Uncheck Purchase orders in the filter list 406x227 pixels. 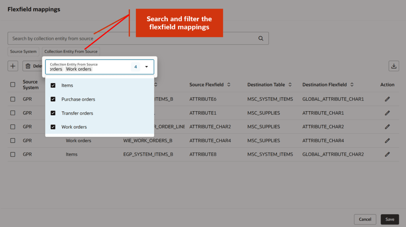point(53,99)
